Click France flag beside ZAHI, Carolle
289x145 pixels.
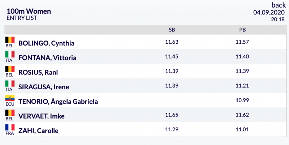[x=10, y=127]
